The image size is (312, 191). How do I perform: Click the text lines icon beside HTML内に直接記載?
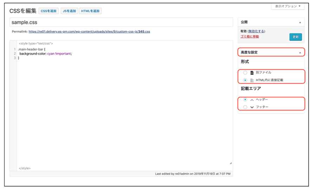tap(252, 80)
